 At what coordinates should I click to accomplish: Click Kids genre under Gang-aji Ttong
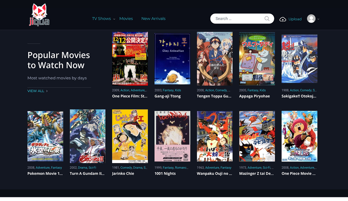click(178, 90)
